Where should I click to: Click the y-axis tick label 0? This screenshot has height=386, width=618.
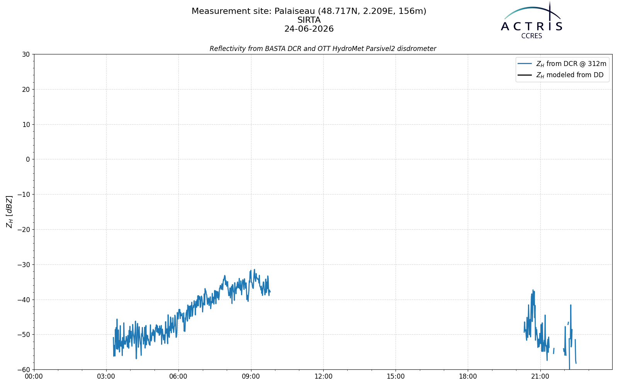28,159
